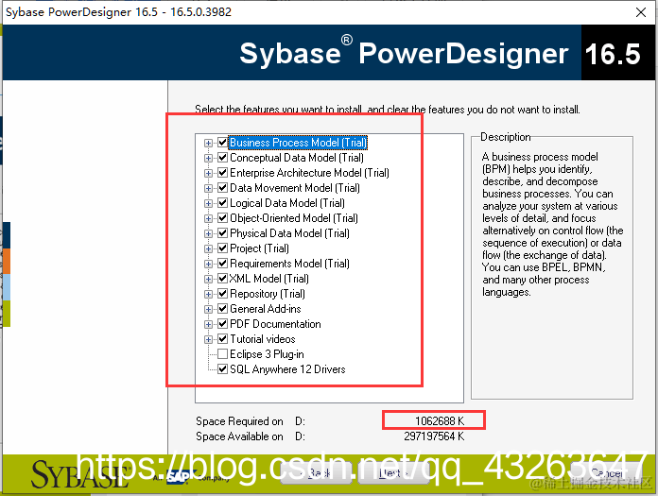Screen dimensions: 658x496
Task: Expand Data Movement Model node
Action: pos(208,188)
